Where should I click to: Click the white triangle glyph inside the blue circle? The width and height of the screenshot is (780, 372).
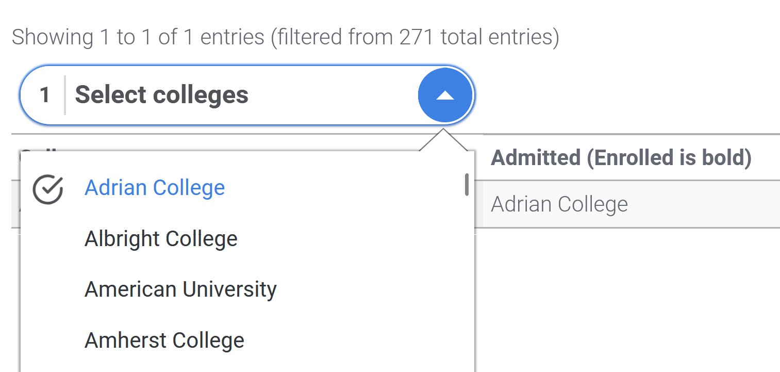pyautogui.click(x=445, y=95)
